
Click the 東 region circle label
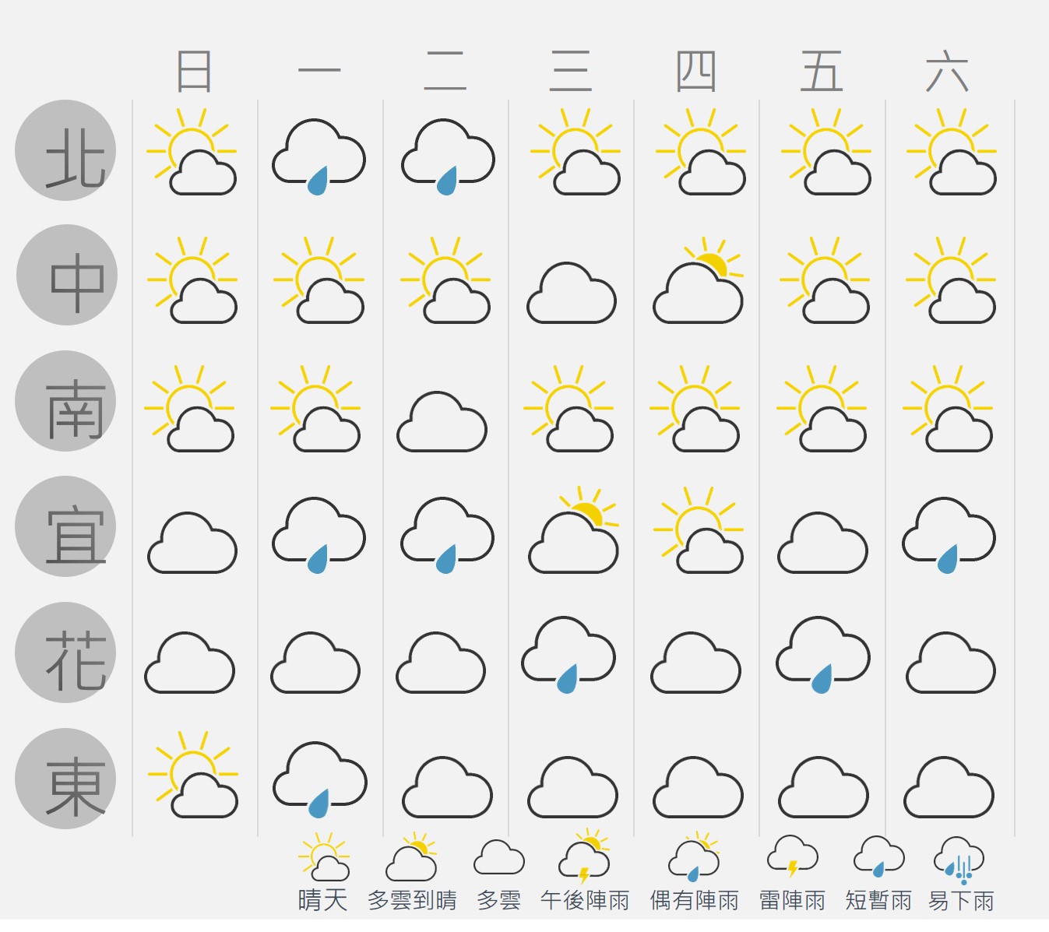click(66, 779)
